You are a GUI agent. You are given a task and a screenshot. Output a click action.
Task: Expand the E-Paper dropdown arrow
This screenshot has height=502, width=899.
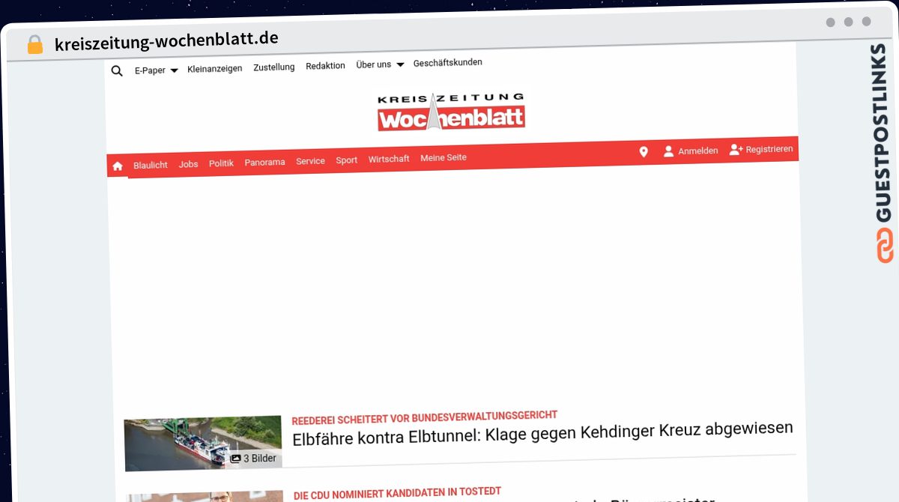click(174, 70)
